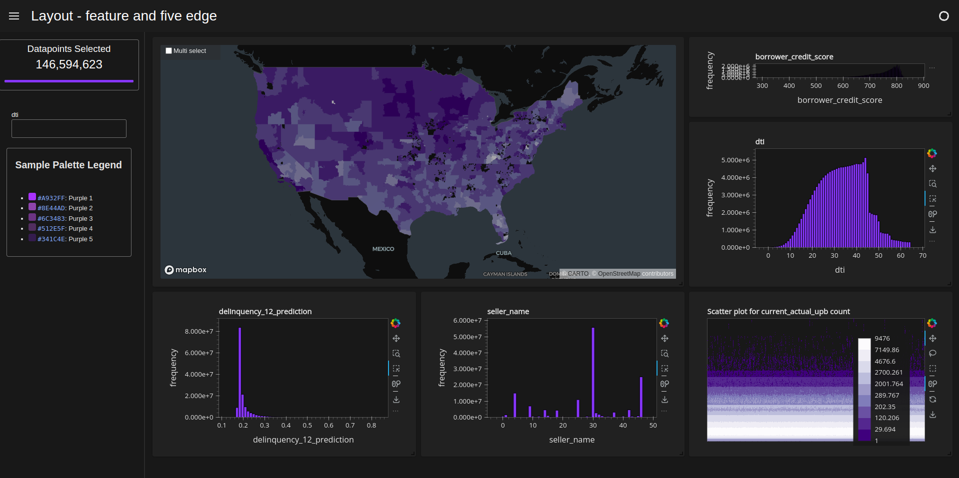Select the Pan tool on the seller_name chart

point(664,339)
